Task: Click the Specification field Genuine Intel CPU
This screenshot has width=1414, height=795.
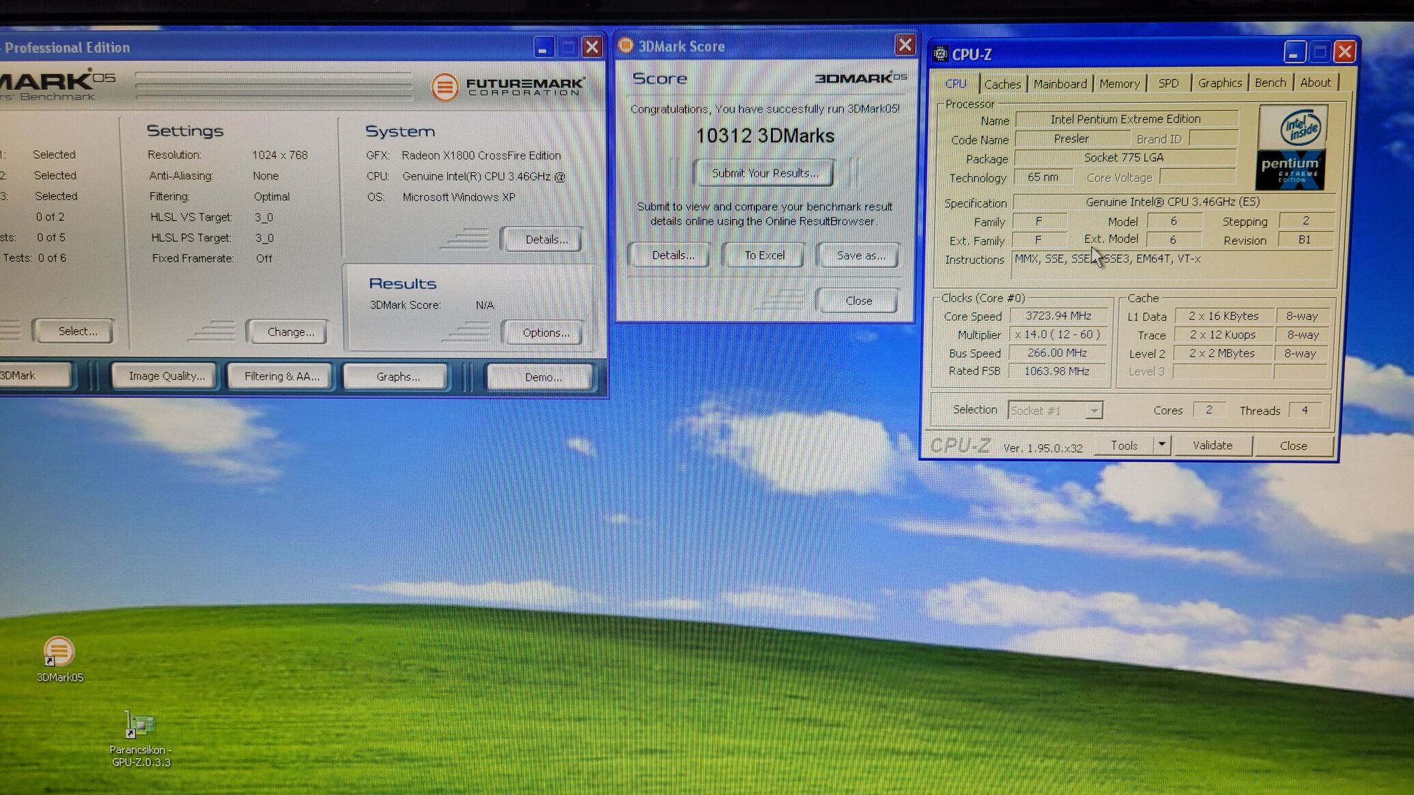Action: [1173, 201]
